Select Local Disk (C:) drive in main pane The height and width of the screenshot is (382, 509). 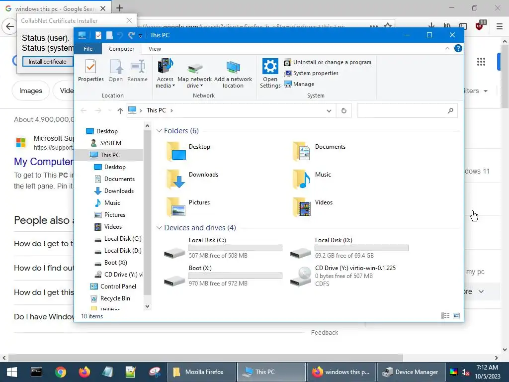[223, 248]
